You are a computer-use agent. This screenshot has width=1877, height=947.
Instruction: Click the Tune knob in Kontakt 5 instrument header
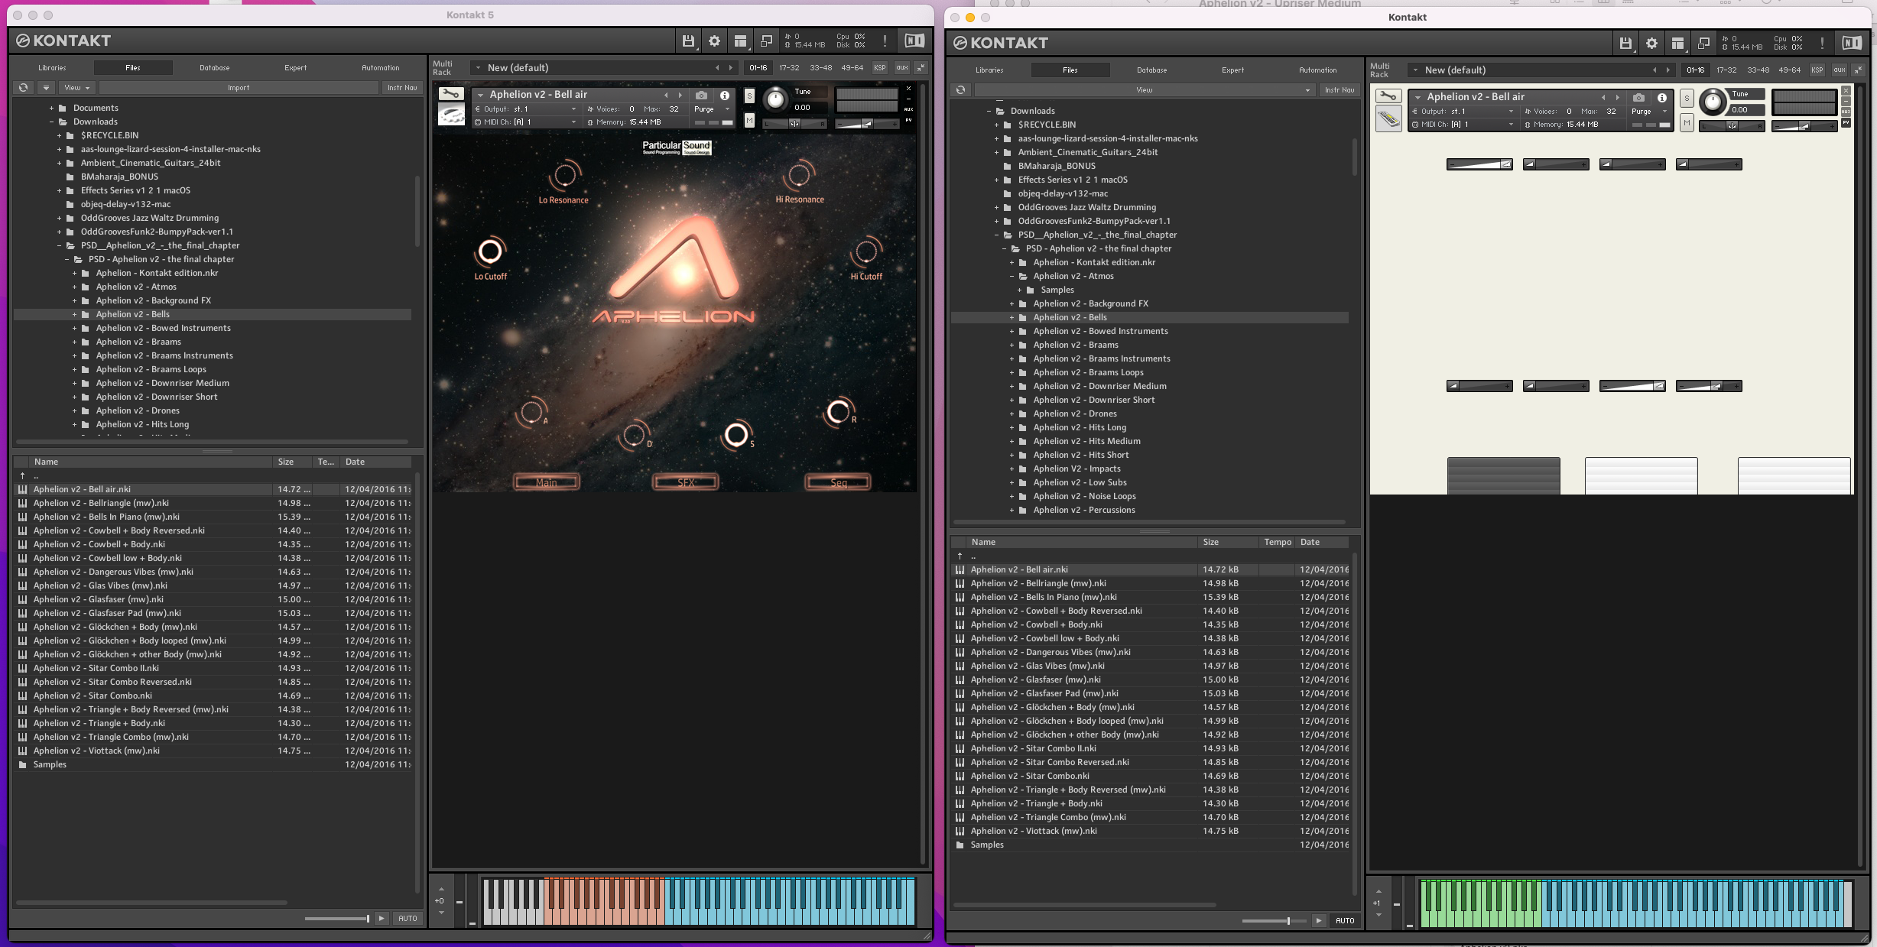(775, 99)
